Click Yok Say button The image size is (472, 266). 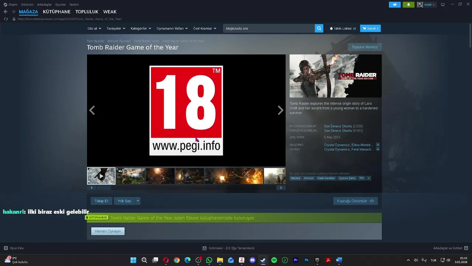(124, 201)
